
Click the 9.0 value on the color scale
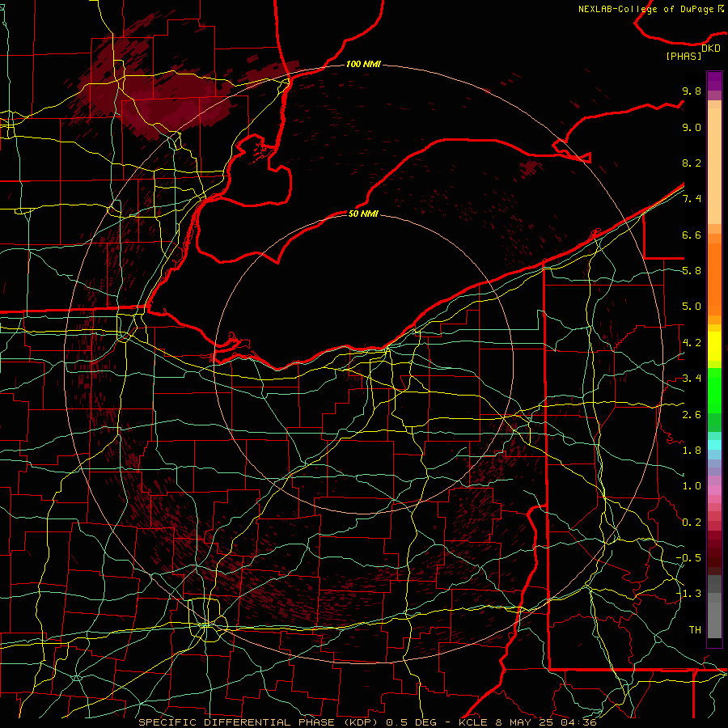coord(692,127)
